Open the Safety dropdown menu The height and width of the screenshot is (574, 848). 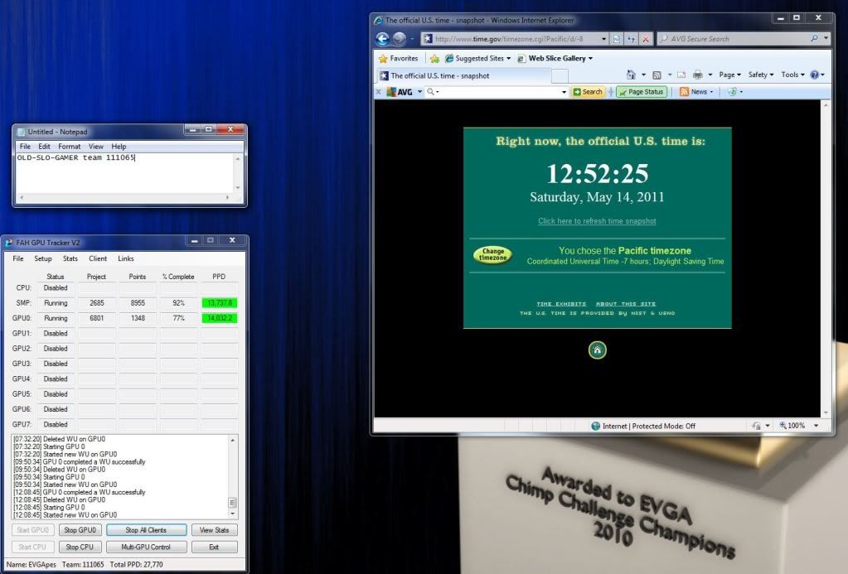coord(760,75)
